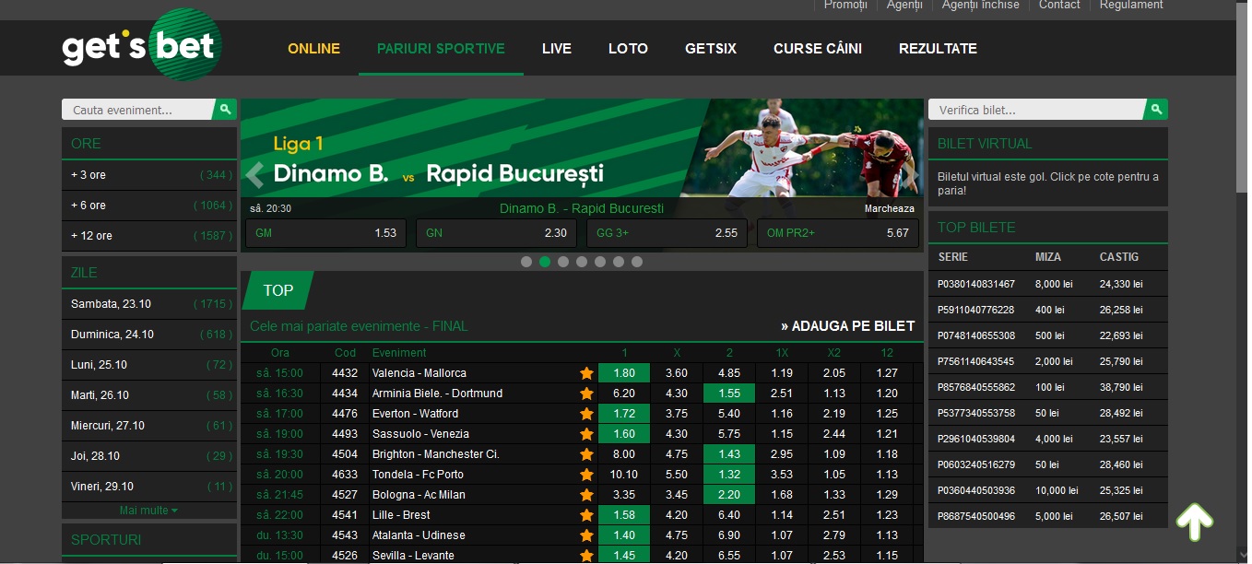1252x564 pixels.
Task: Open the PARIURI SPORTIVE tab
Action: (441, 49)
